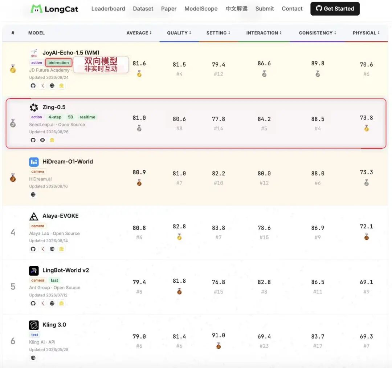Open the Dataset nav item
392x368 pixels.
[143, 9]
